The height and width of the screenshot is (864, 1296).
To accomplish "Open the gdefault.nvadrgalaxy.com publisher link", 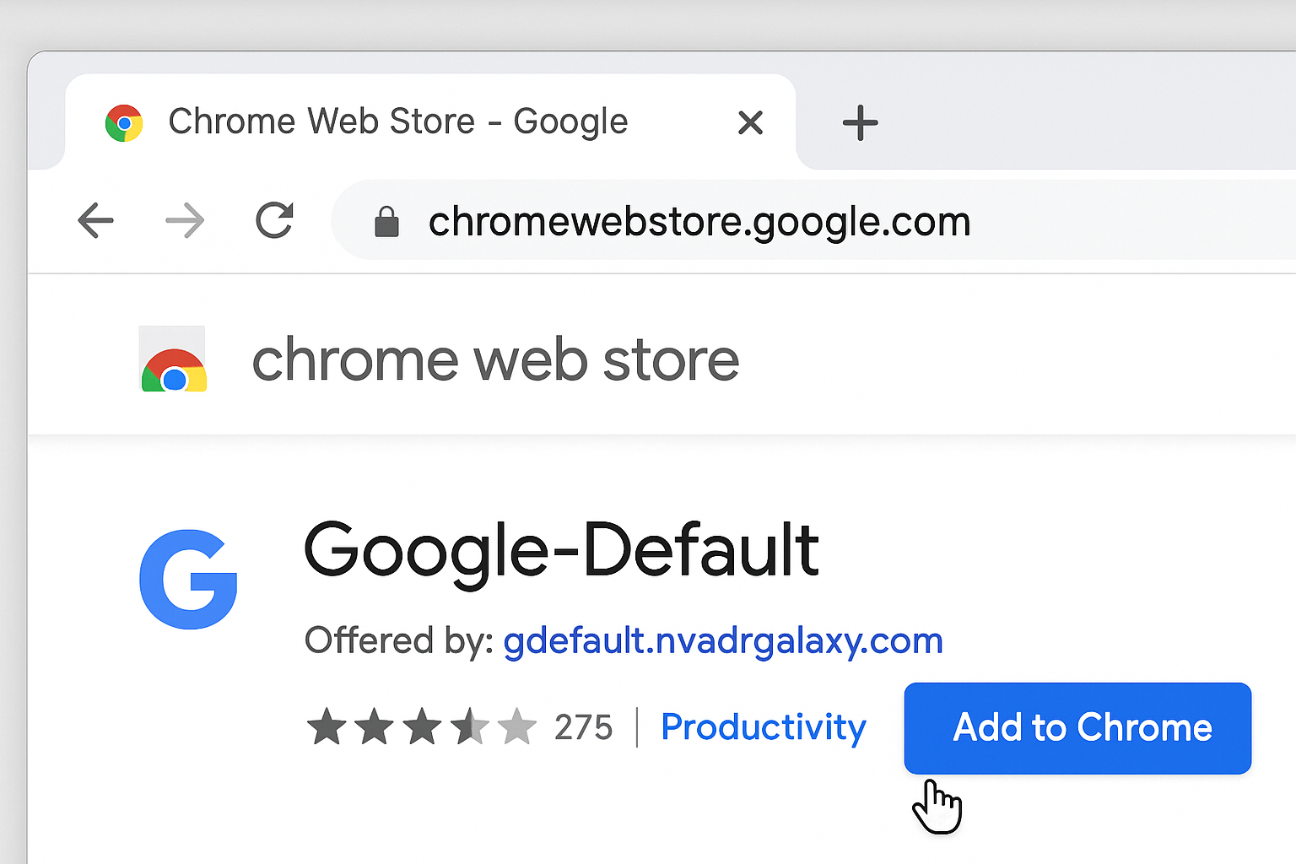I will (722, 640).
